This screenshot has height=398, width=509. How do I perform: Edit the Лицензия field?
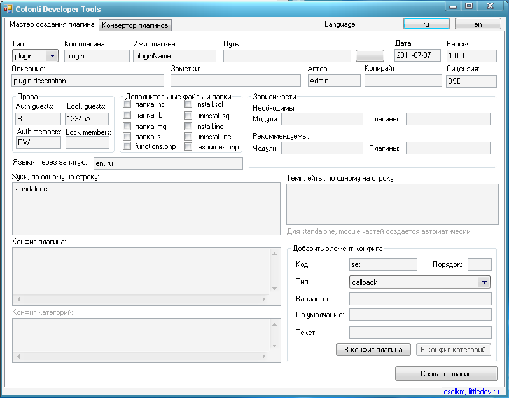tap(471, 81)
